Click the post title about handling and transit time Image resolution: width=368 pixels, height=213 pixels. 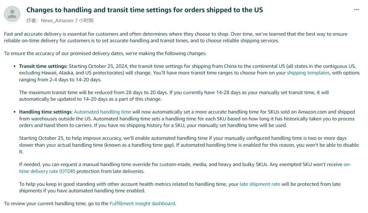click(x=144, y=10)
